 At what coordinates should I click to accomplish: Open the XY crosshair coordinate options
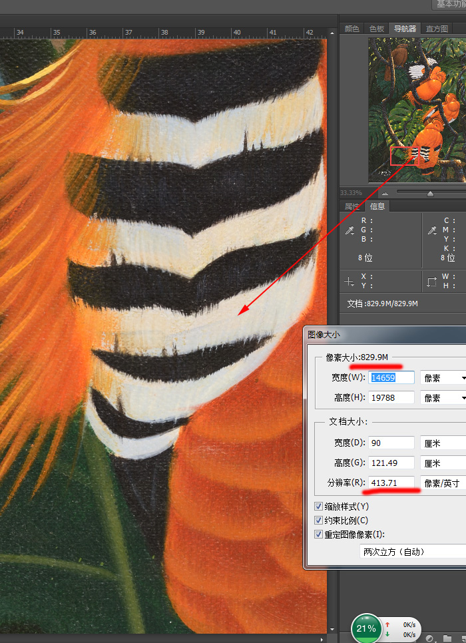tap(349, 282)
